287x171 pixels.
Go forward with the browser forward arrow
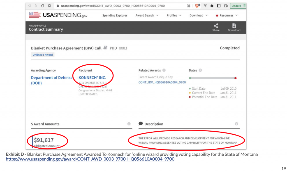click(x=36, y=6)
